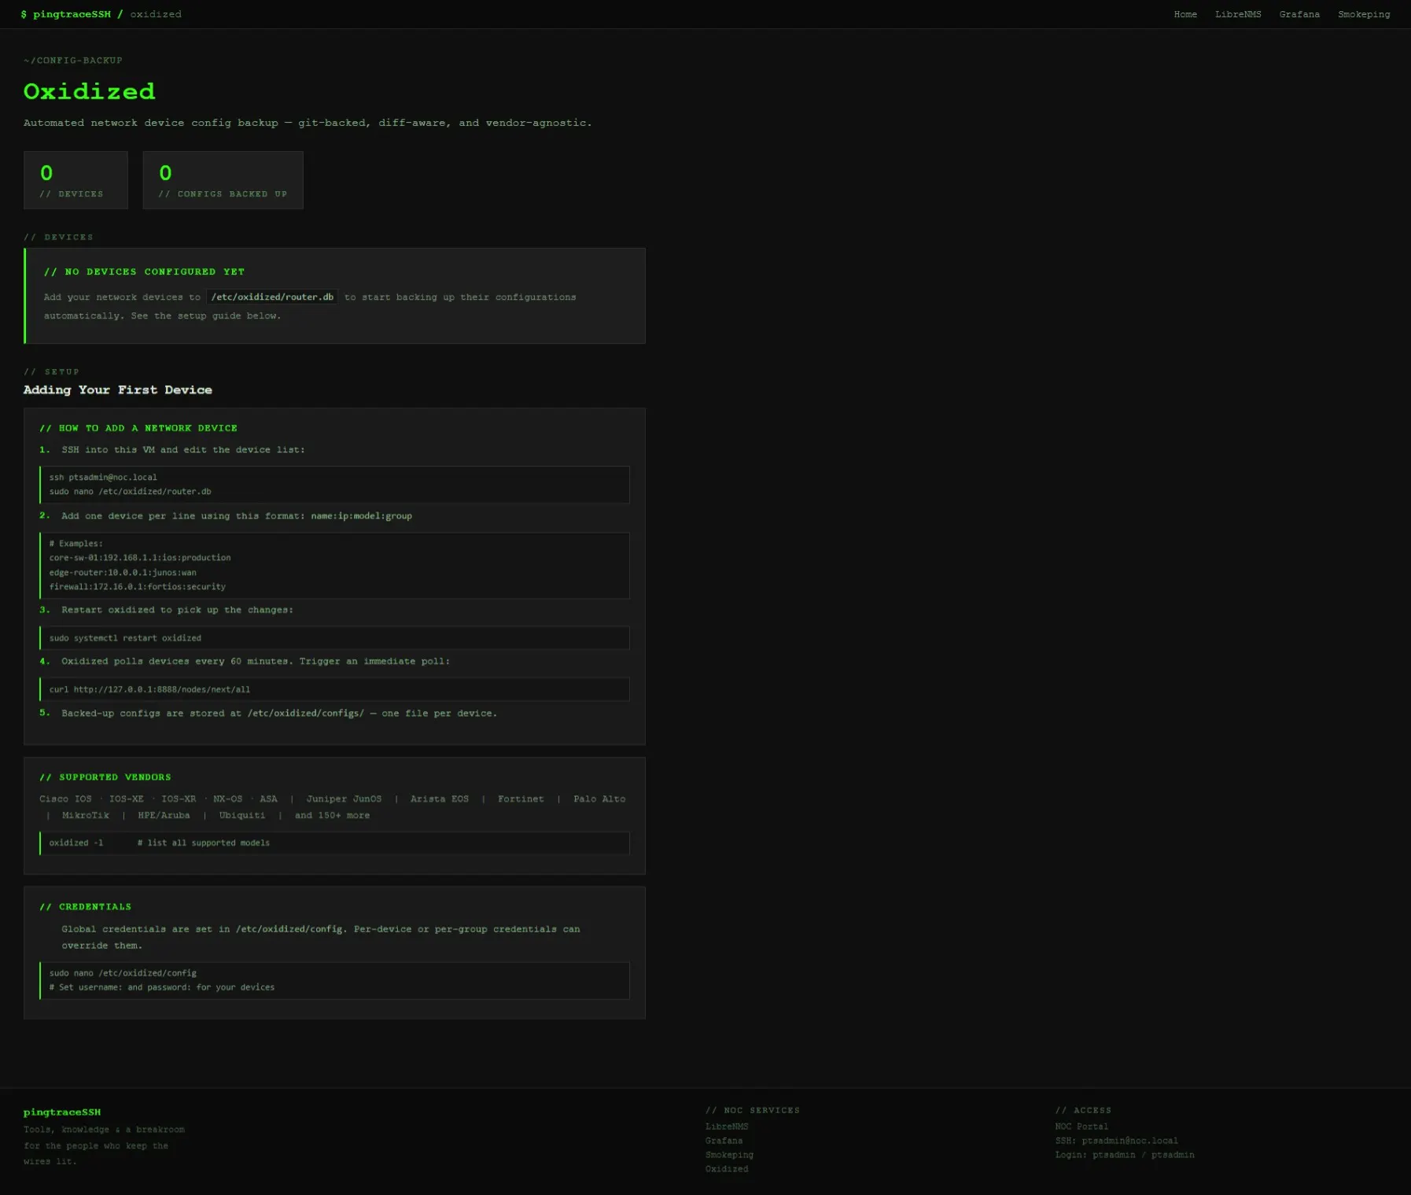The height and width of the screenshot is (1195, 1411).
Task: Click the 'ssh ptsadmin@noc.local' command line
Action: 103,477
